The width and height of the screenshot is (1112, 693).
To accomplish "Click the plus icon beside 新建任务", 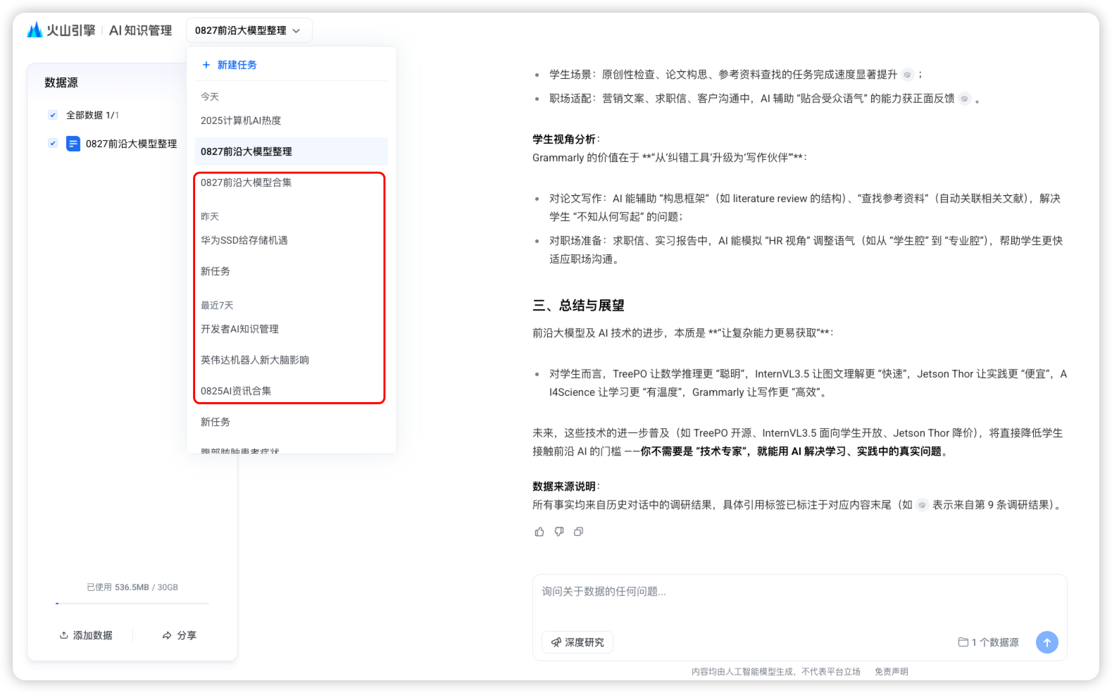I will tap(206, 65).
